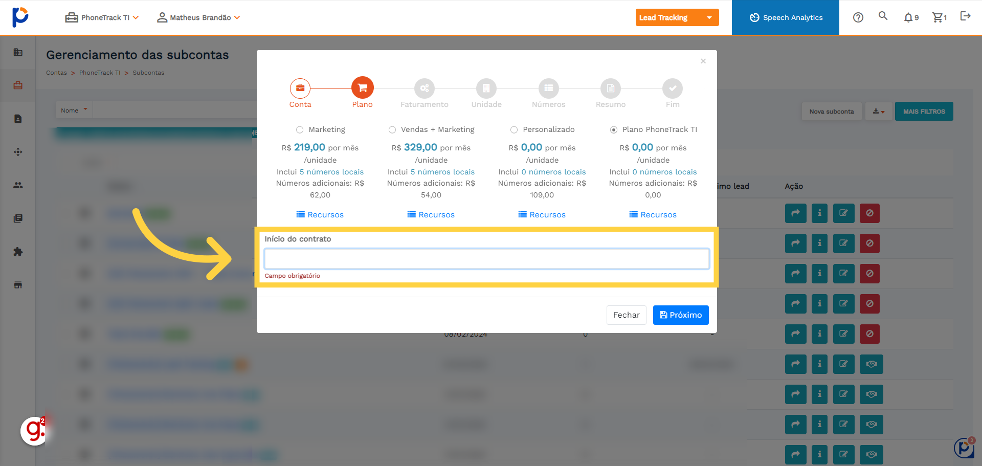
Task: Open the puzzle plugin icon in sidebar
Action: (x=18, y=252)
